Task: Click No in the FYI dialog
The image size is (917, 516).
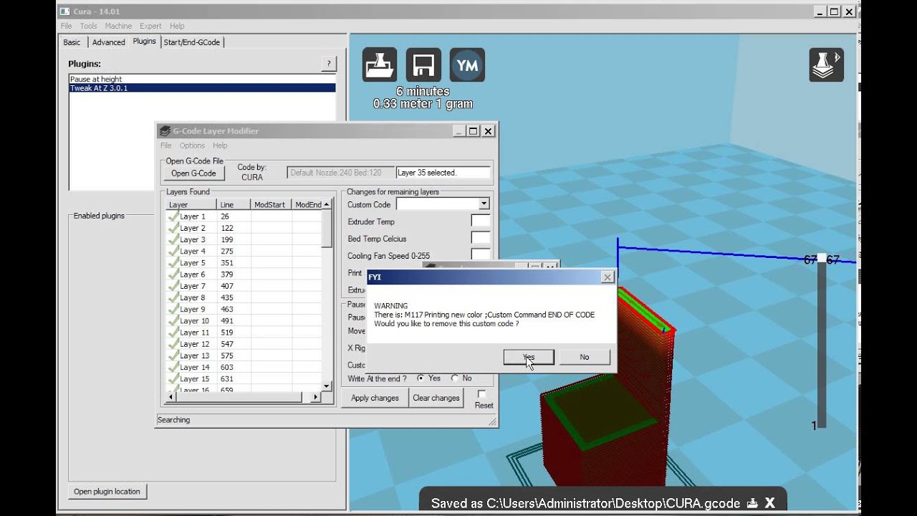Action: pos(585,357)
